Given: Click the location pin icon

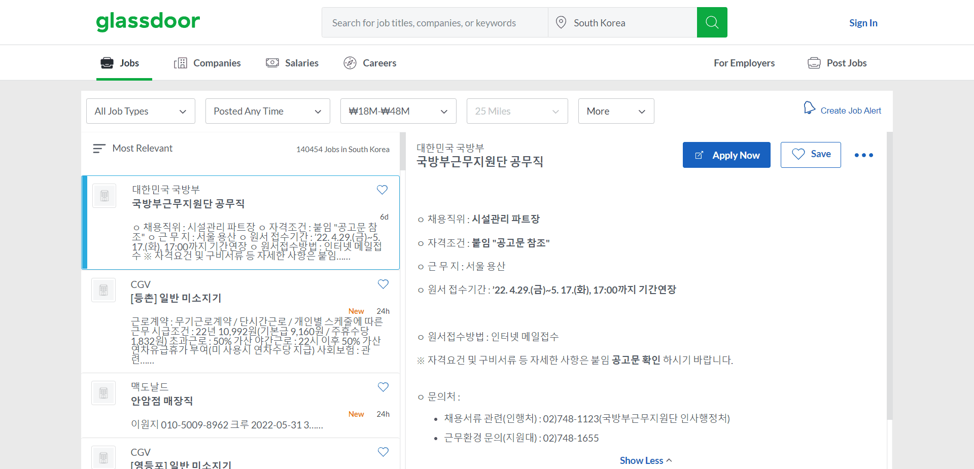Looking at the screenshot, I should tap(560, 22).
